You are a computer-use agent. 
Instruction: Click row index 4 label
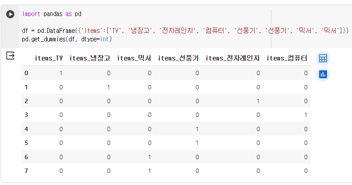coord(26,129)
